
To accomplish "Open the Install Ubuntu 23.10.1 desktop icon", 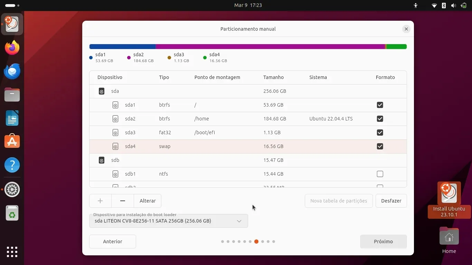I will pyautogui.click(x=449, y=199).
